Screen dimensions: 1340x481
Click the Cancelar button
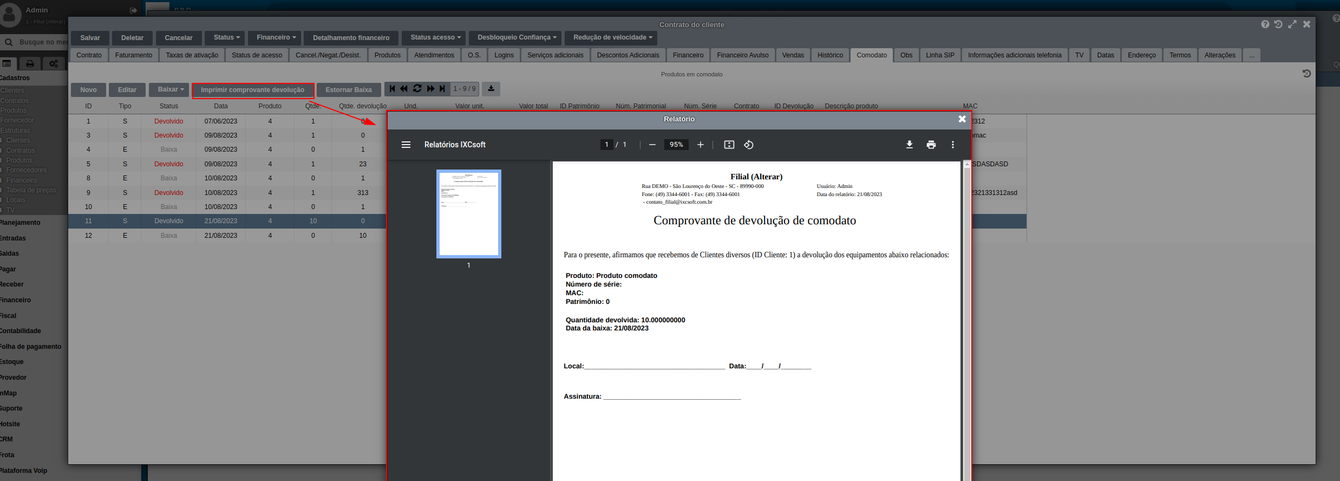point(179,38)
